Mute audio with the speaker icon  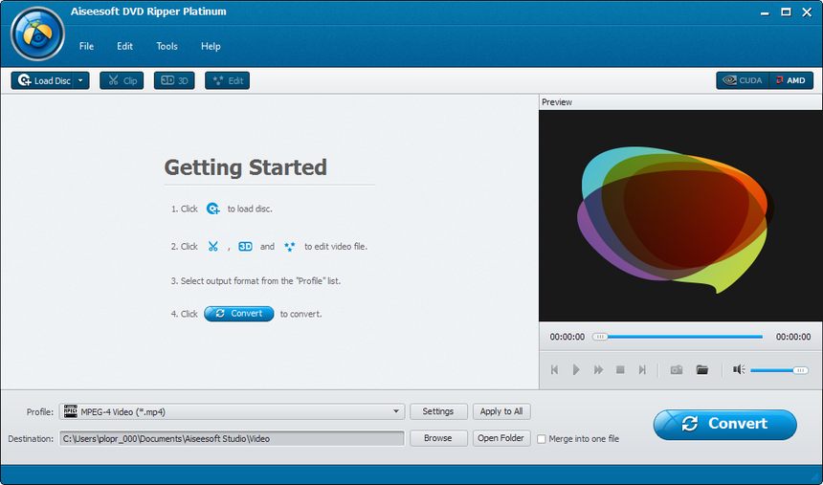coord(739,370)
